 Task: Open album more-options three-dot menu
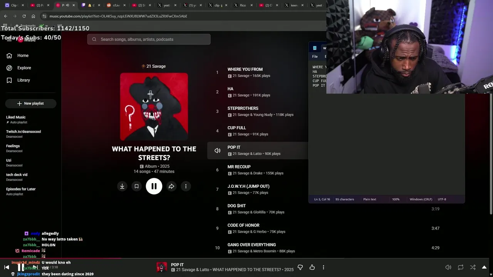[x=186, y=186]
